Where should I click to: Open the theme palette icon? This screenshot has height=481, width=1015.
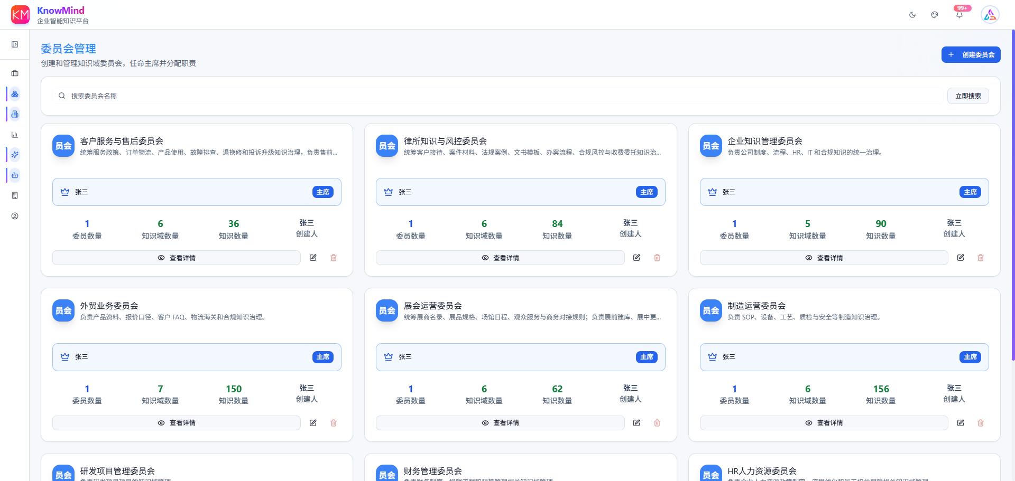tap(935, 15)
